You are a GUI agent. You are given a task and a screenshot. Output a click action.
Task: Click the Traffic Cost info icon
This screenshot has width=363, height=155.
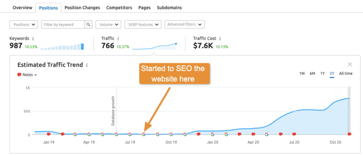220,38
